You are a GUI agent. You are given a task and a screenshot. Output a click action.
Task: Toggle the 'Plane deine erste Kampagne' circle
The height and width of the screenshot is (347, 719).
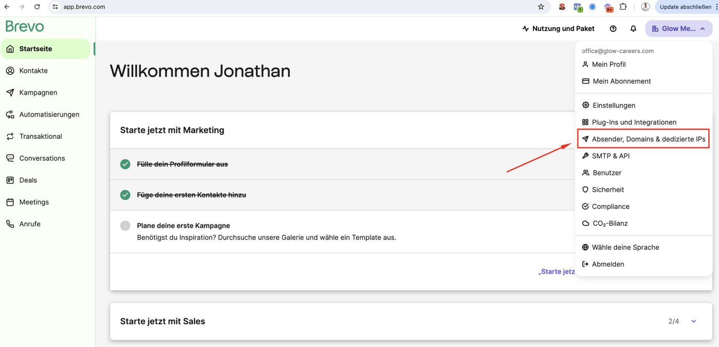(125, 226)
